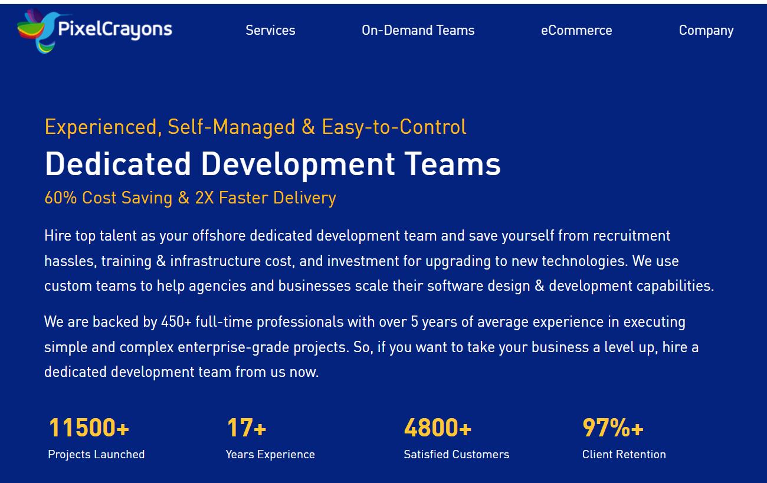Click the Projects Launched label text
This screenshot has height=483, width=767.
96,454
